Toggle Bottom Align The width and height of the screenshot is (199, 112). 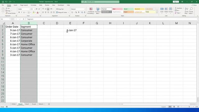tap(48, 9)
